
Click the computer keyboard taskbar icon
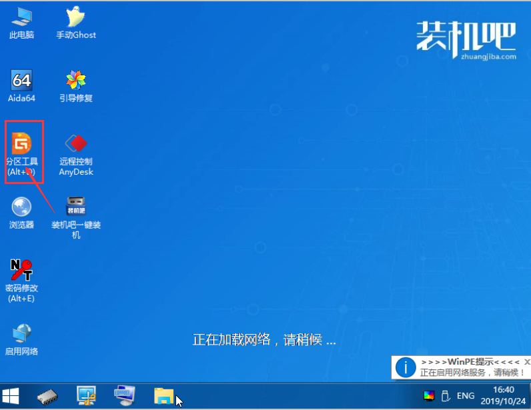click(x=125, y=395)
